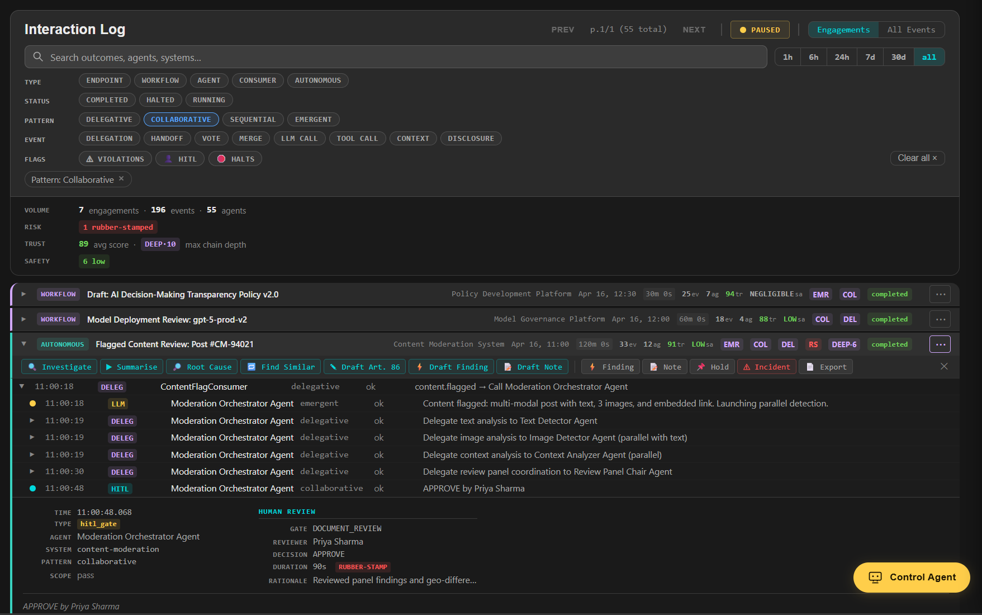Select the Engagements tab
982x615 pixels.
click(x=842, y=30)
